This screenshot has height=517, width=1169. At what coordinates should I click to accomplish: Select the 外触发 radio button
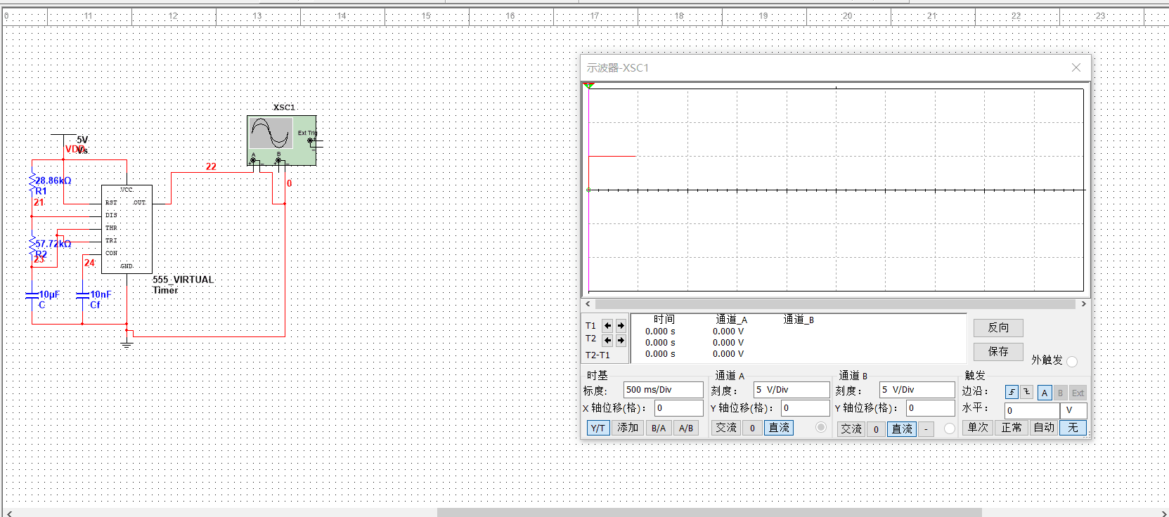click(1072, 362)
